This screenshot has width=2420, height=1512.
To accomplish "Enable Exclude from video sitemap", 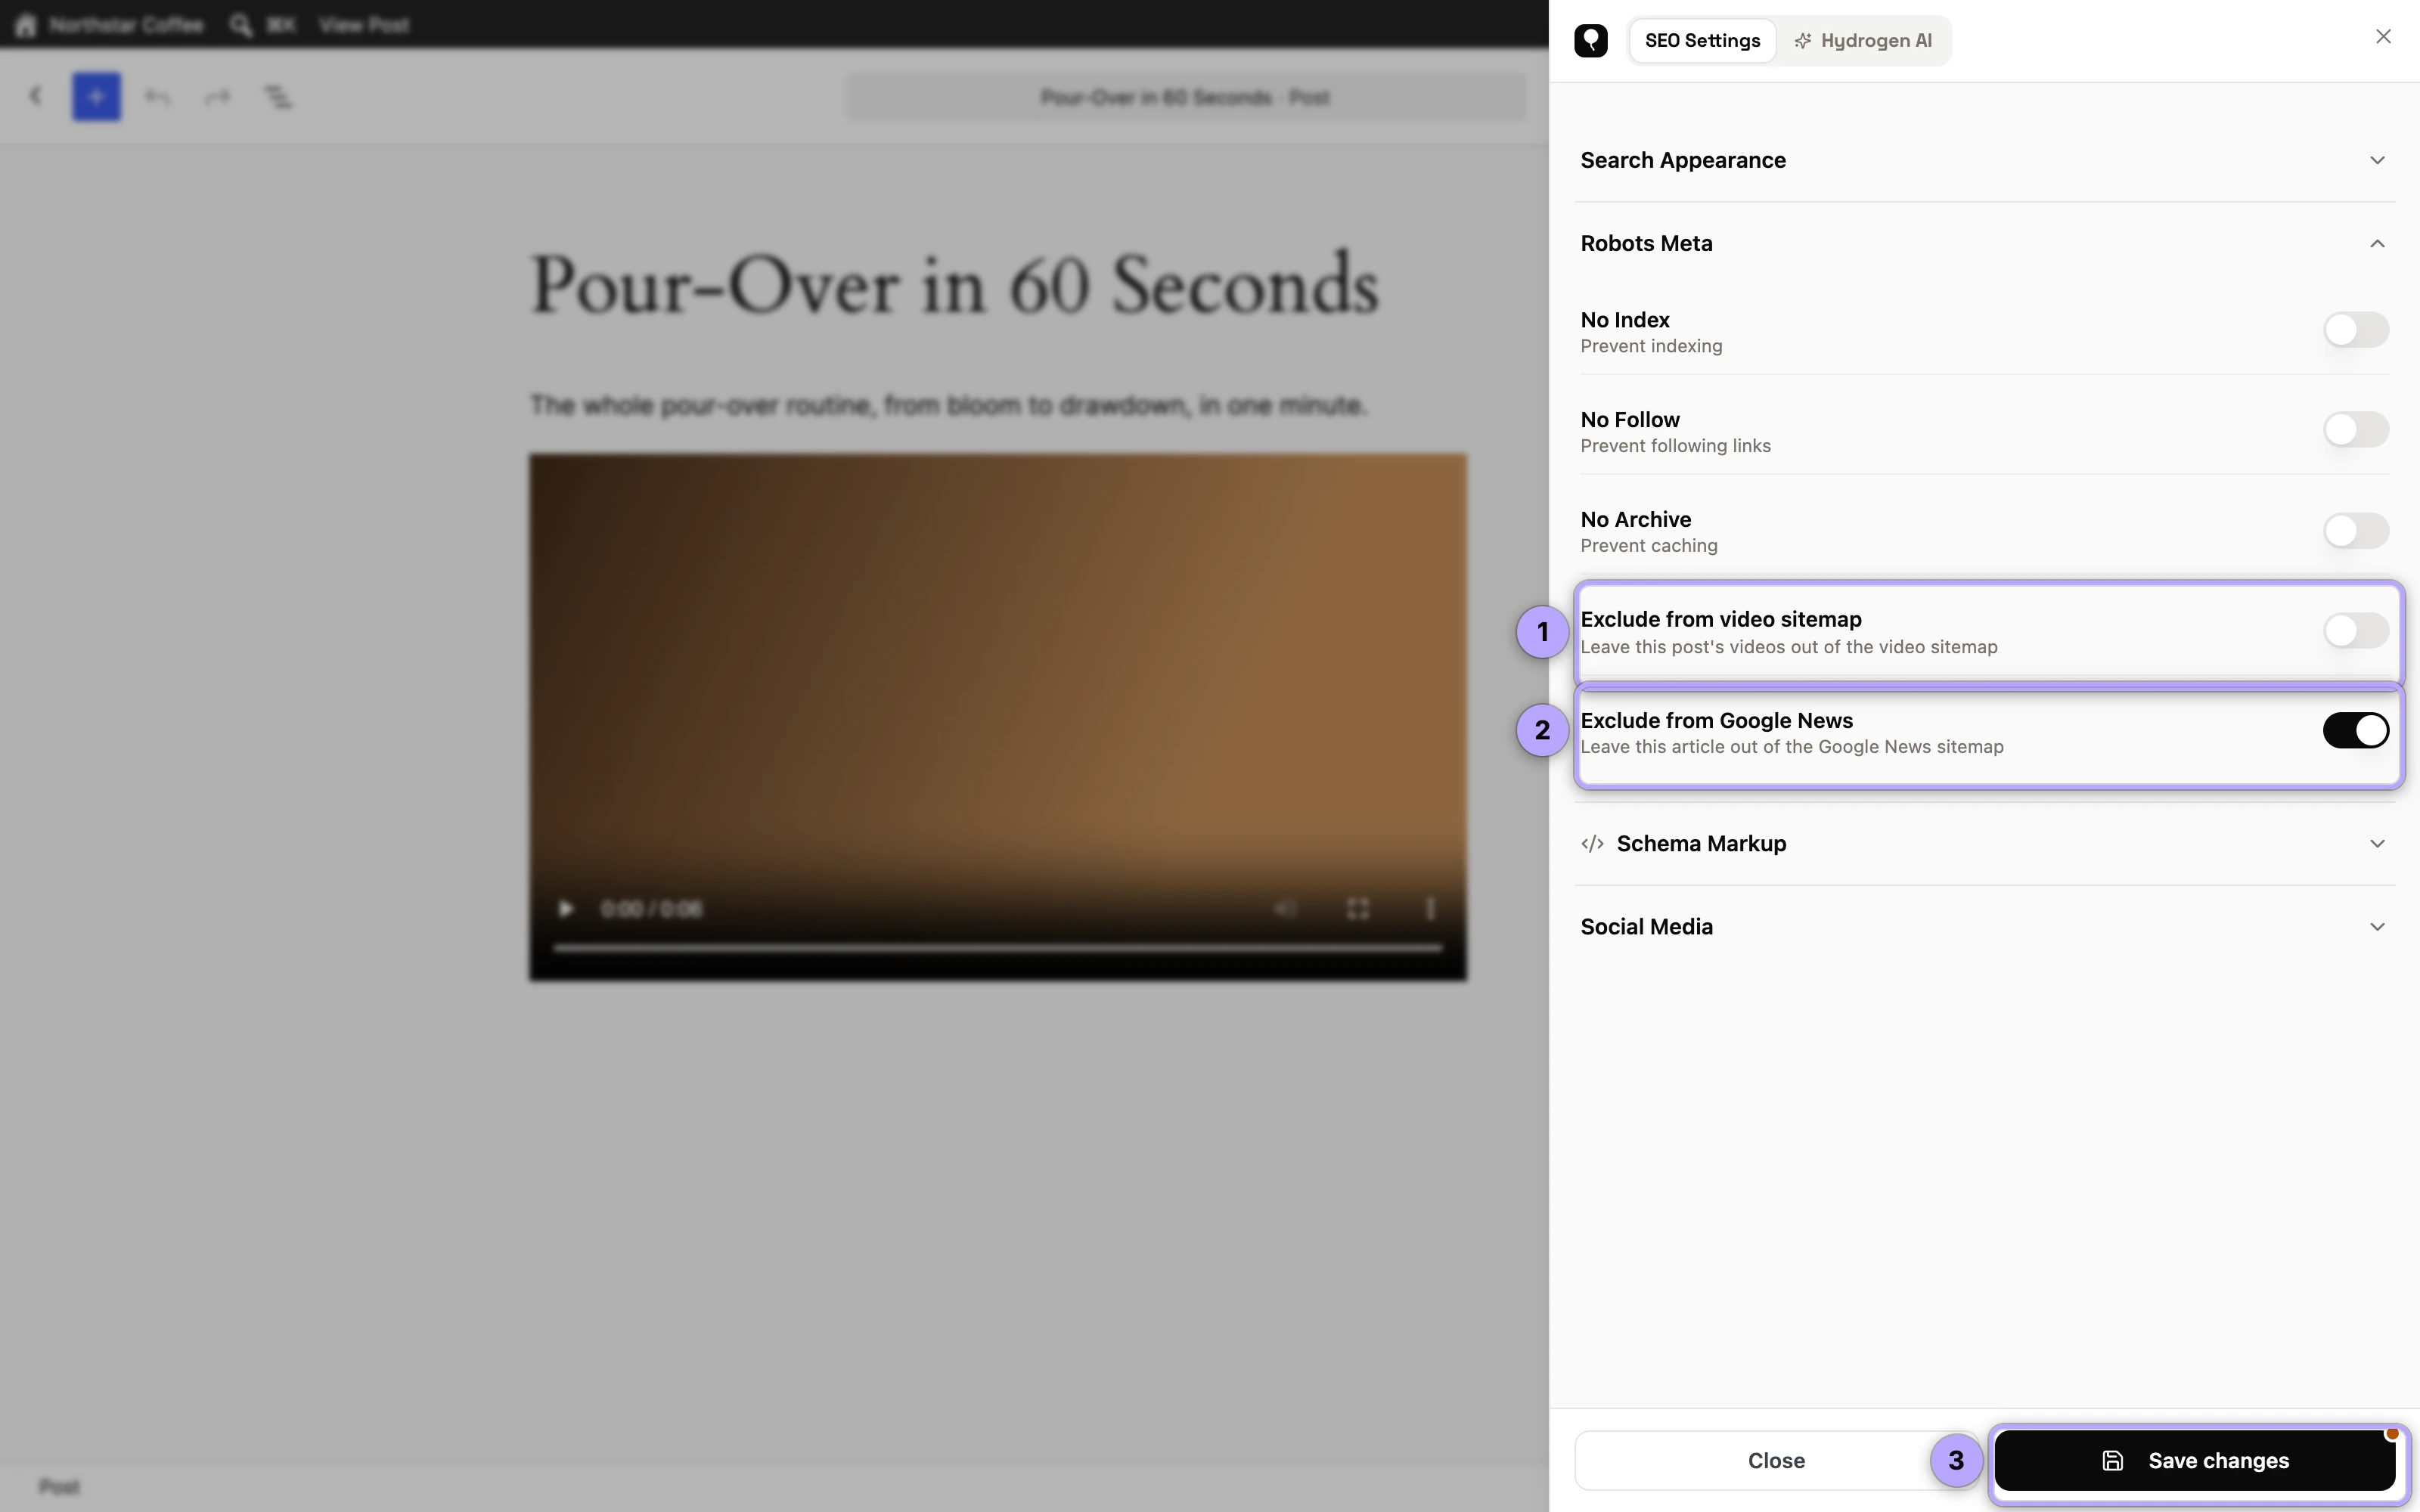I will pos(2355,631).
